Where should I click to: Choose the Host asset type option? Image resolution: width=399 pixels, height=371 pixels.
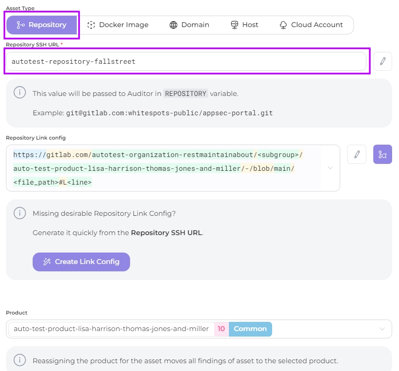coord(244,25)
